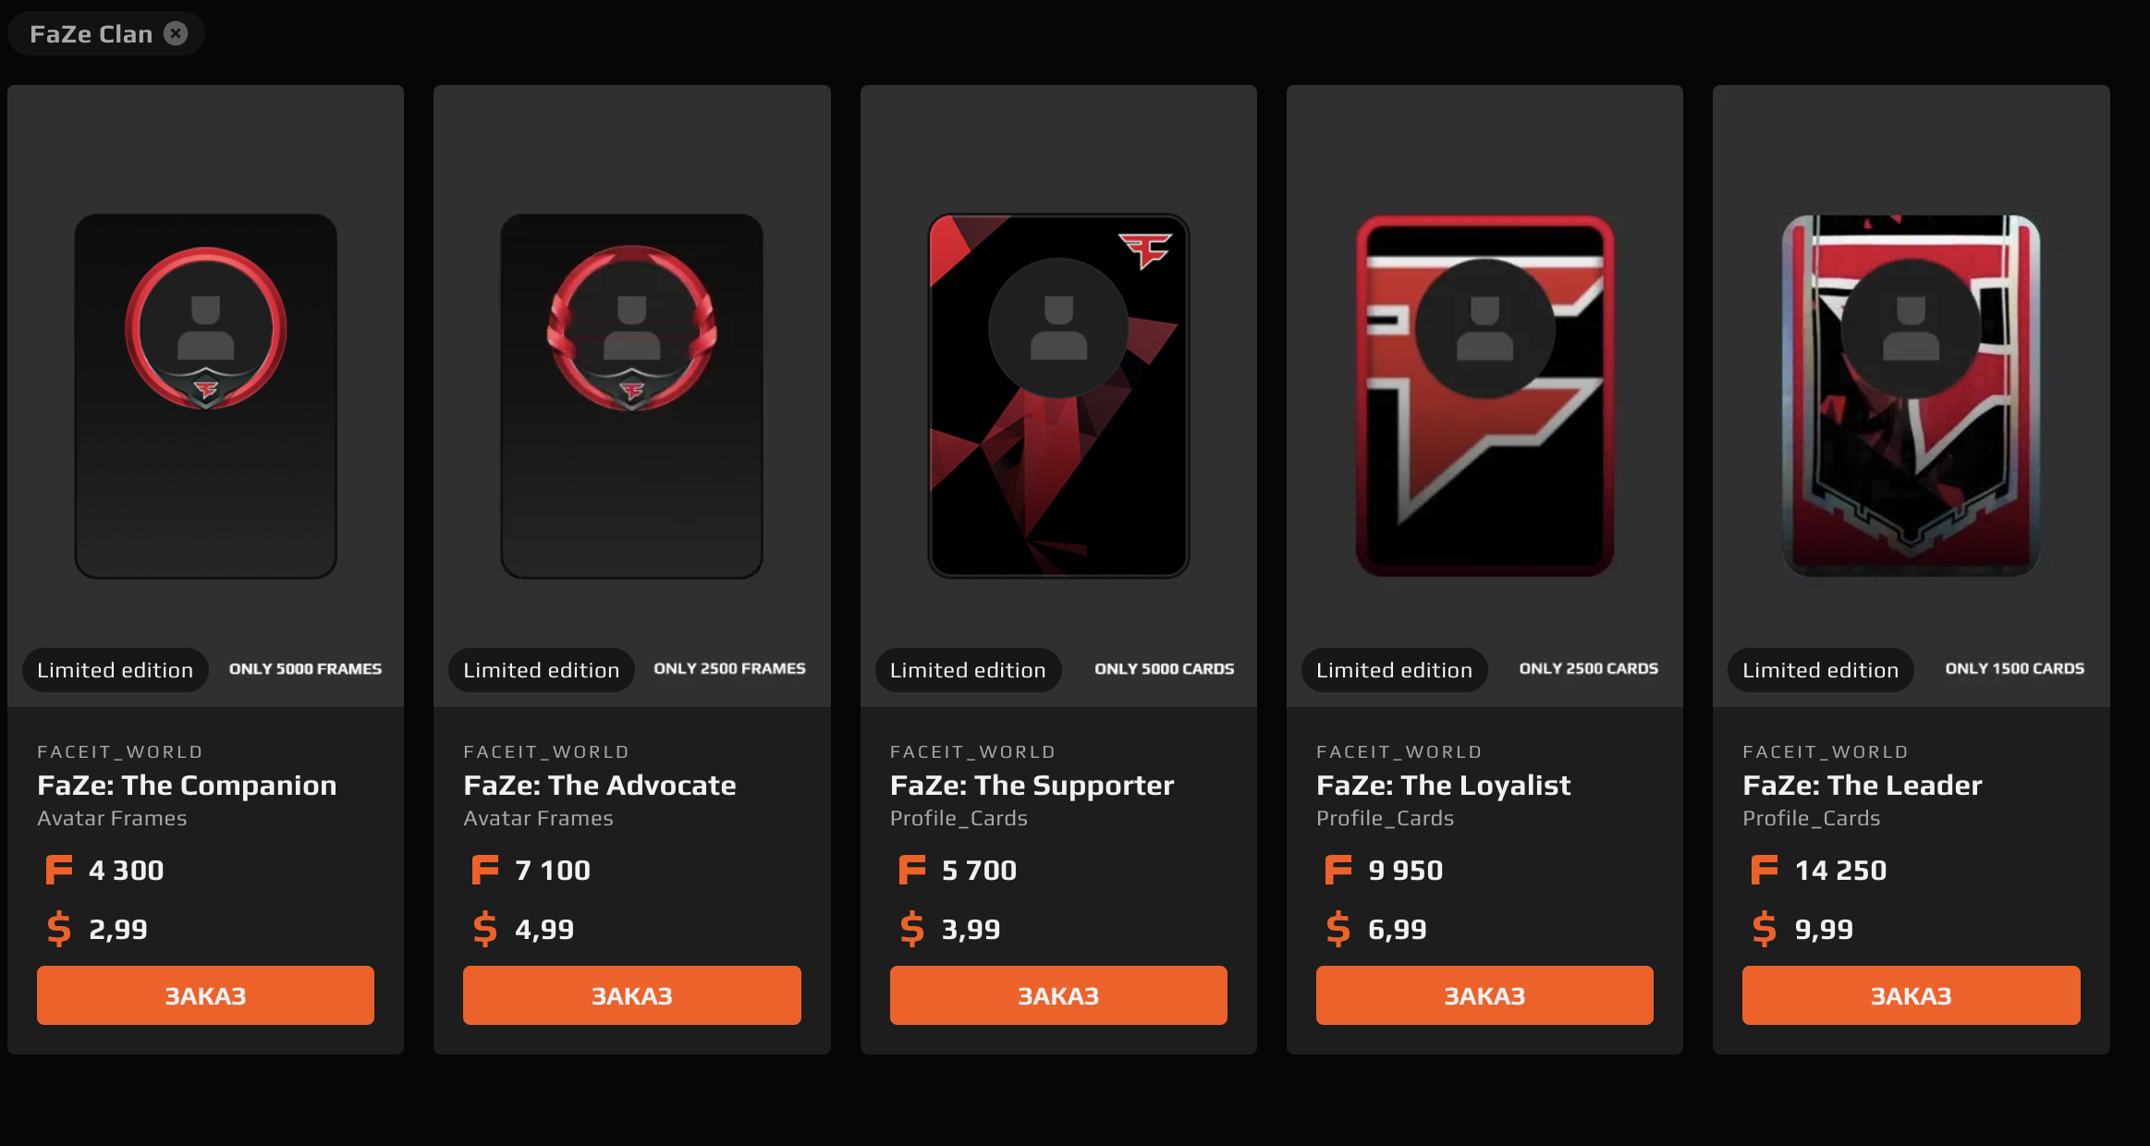Image resolution: width=2150 pixels, height=1146 pixels.
Task: Click the FACEIT points icon beside 14 250
Action: (1765, 870)
